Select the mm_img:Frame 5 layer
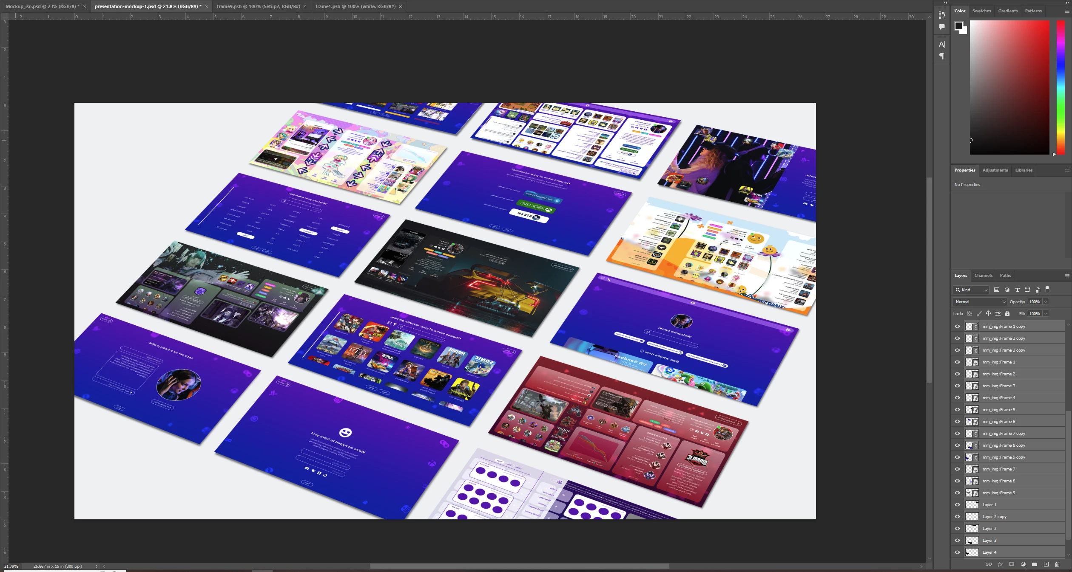The height and width of the screenshot is (572, 1072). point(998,410)
